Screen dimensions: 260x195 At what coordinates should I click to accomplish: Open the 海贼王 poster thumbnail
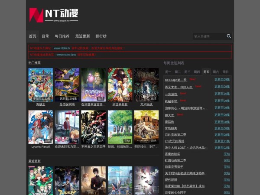click(x=40, y=84)
